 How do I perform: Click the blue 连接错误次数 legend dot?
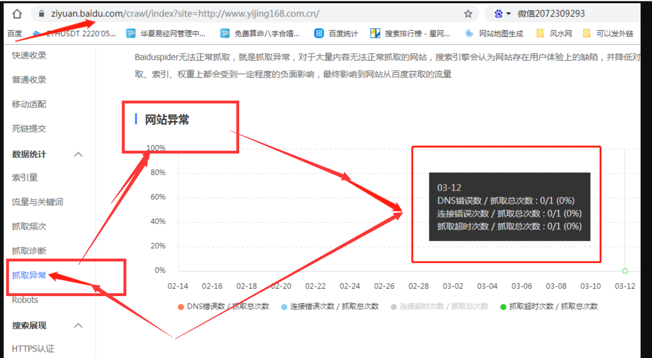284,307
